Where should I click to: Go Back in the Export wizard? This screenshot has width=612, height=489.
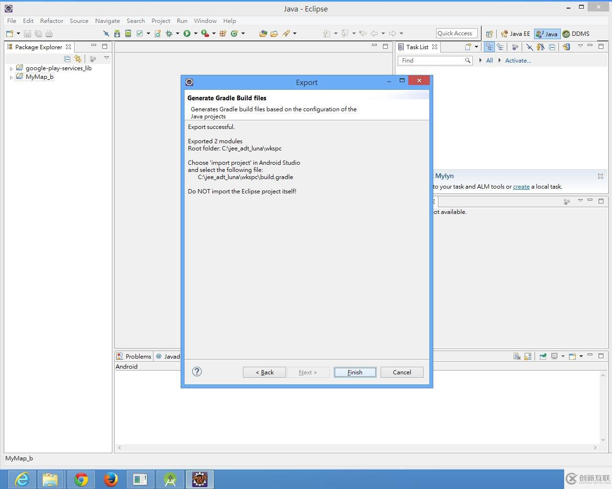pyautogui.click(x=264, y=372)
